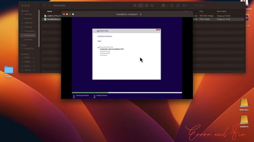
Task: Click the Installation Assistant title bar
Action: pos(127,14)
